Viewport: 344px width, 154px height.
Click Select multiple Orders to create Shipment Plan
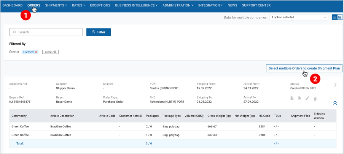(x=304, y=69)
